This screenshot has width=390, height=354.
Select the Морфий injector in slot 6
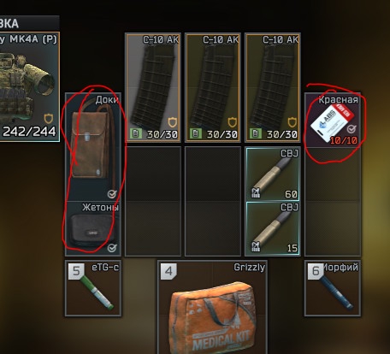tap(333, 288)
